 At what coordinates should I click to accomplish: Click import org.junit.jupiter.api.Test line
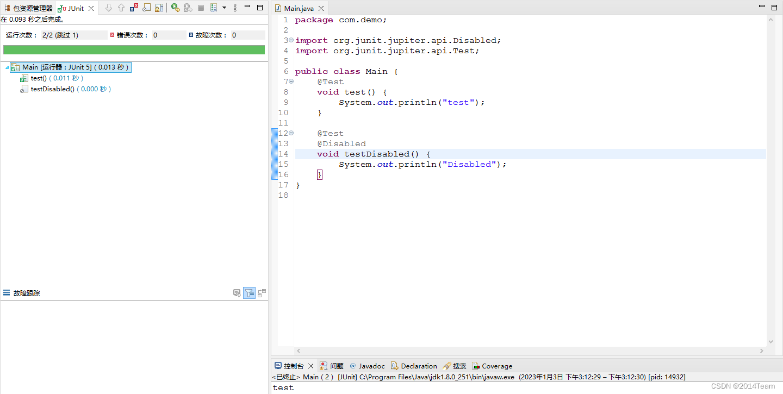point(387,51)
